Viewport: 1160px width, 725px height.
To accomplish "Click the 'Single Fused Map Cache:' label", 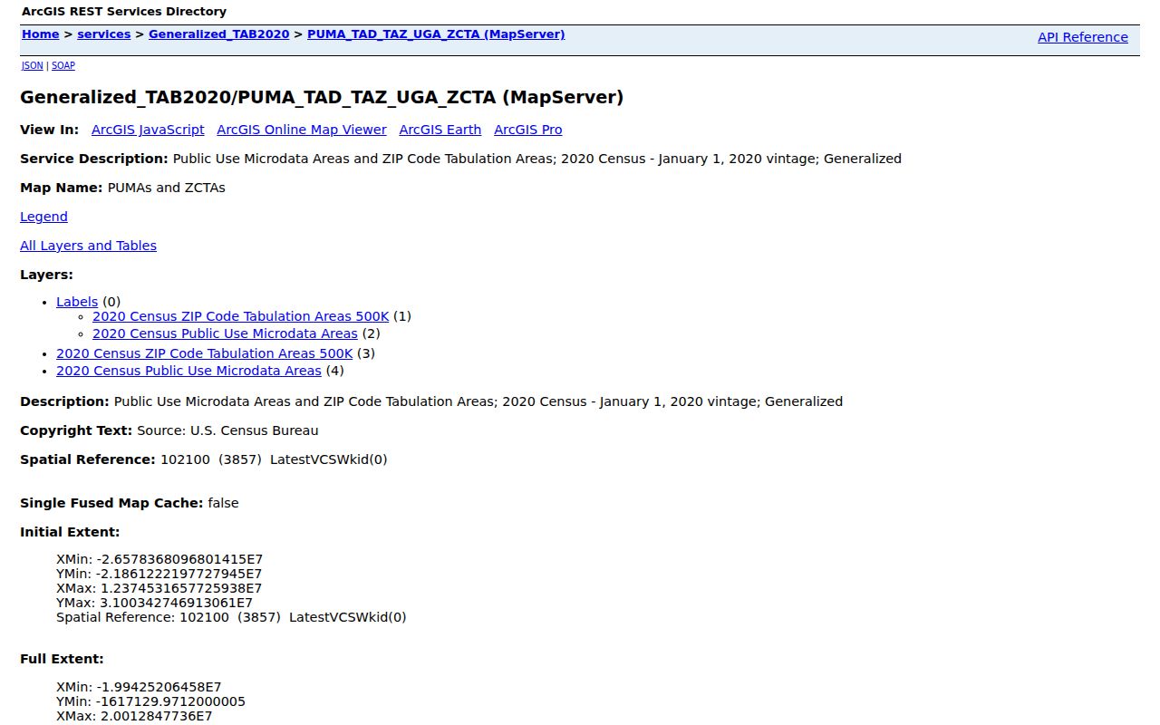I will (111, 503).
